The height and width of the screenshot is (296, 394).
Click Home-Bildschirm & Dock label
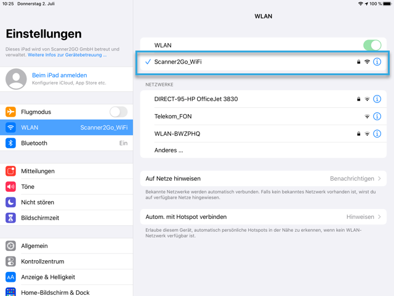(x=55, y=292)
